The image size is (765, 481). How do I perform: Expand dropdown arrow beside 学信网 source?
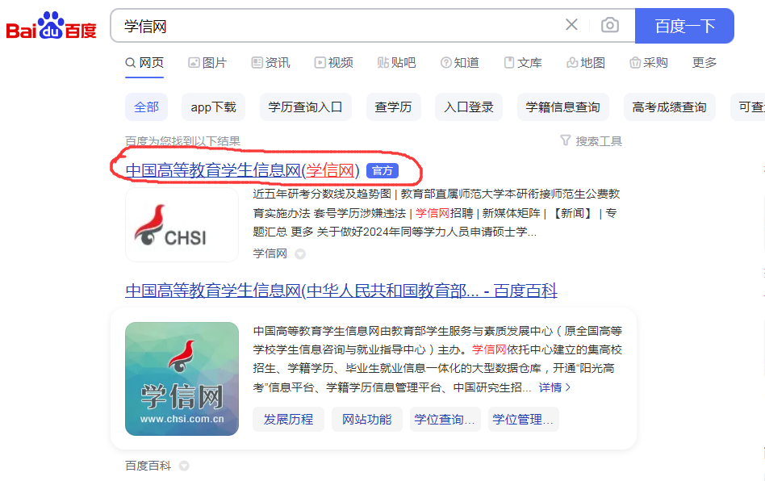(300, 254)
